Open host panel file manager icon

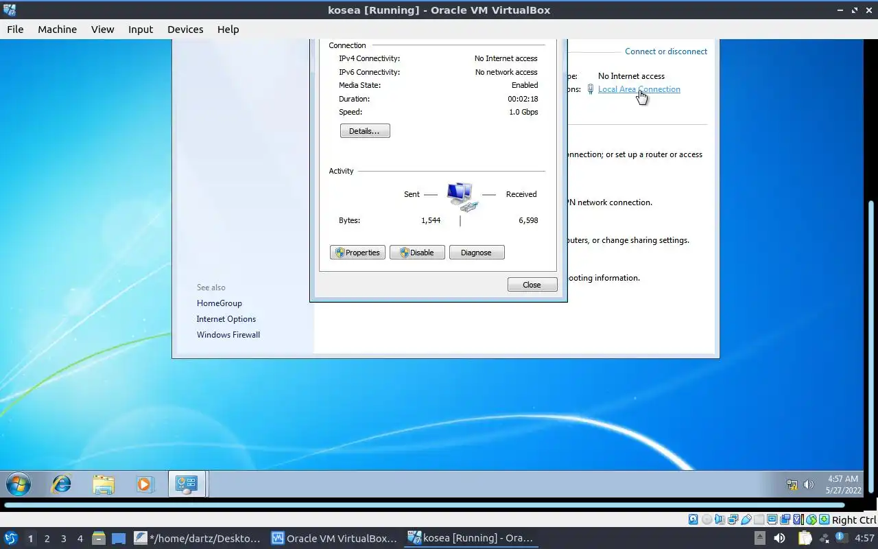[x=98, y=538]
